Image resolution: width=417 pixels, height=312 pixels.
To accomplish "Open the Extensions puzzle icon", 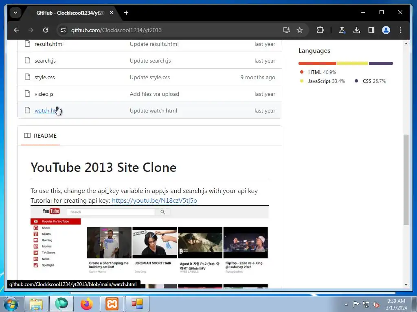I will tap(320, 30).
